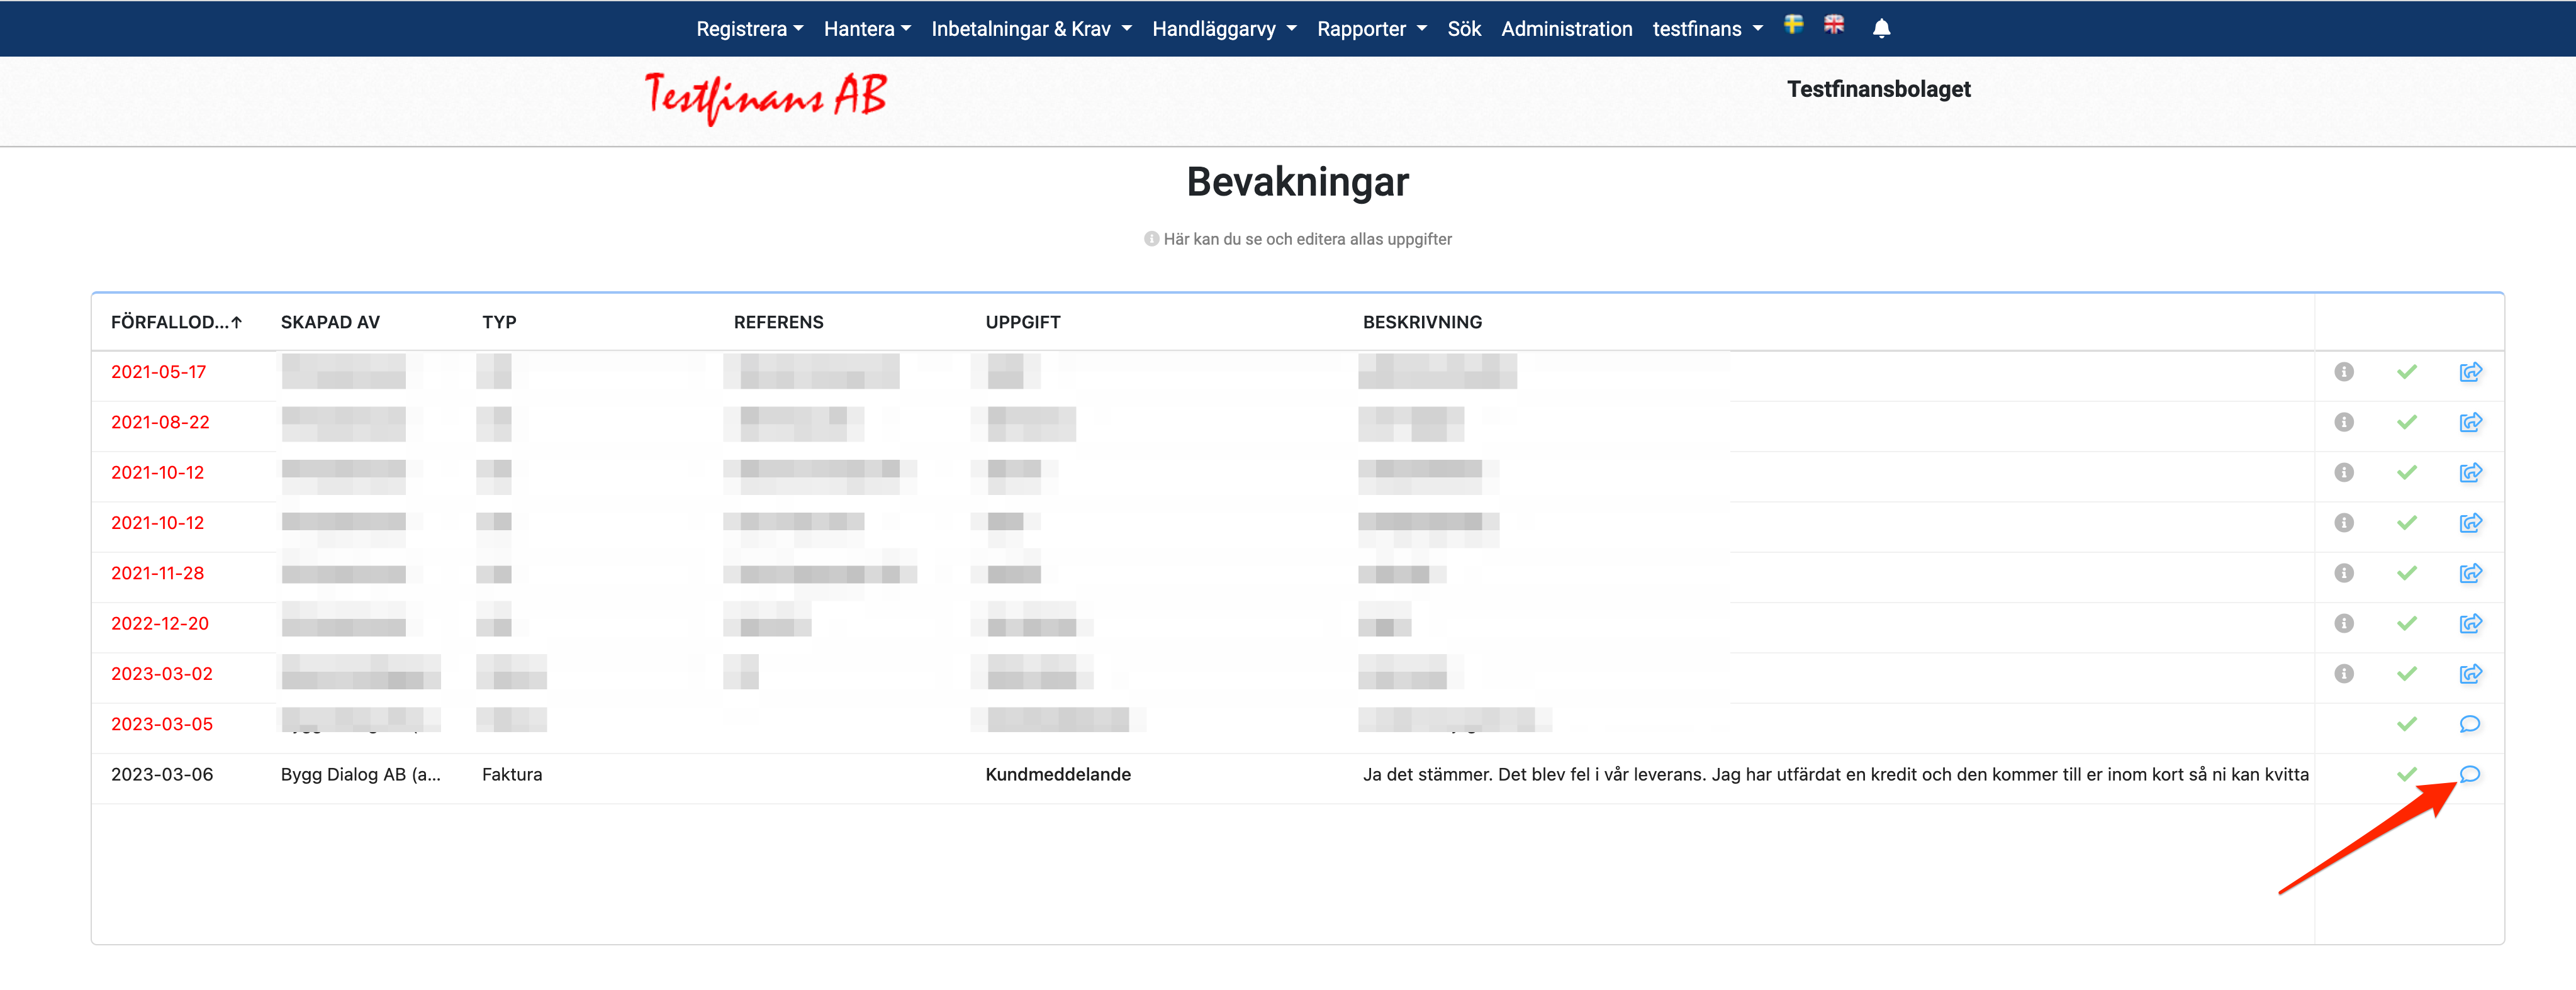Go to the Sök menu item
The height and width of the screenshot is (990, 2576).
click(1463, 29)
